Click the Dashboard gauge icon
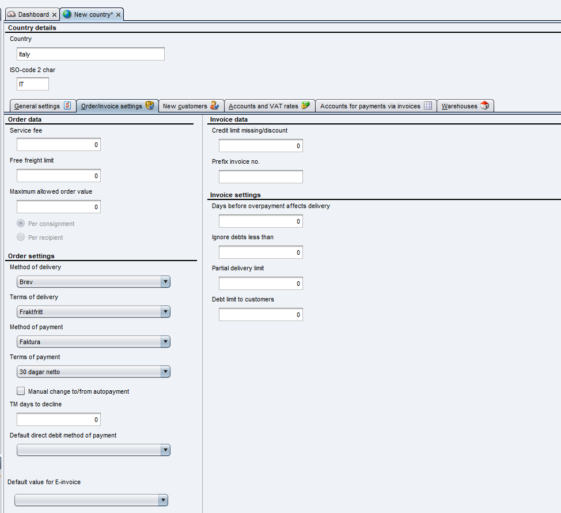This screenshot has height=513, width=561. 12,14
